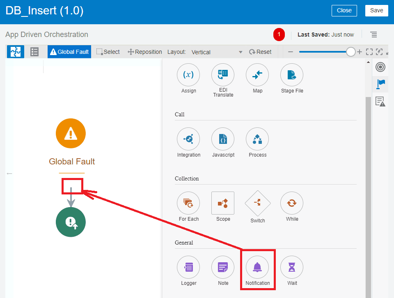Toggle the Global Fault handler view

[69, 52]
